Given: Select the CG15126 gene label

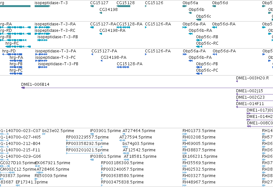Looking at the screenshot, I should 154,3.
